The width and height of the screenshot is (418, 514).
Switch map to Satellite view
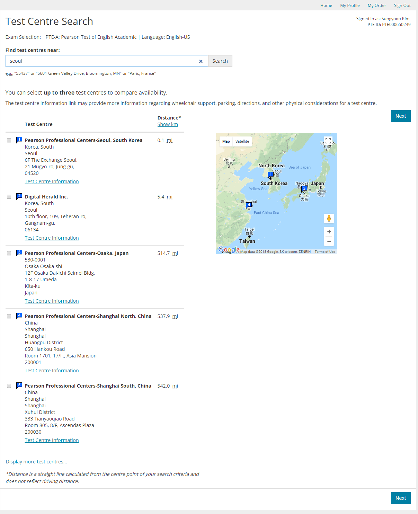pos(242,141)
